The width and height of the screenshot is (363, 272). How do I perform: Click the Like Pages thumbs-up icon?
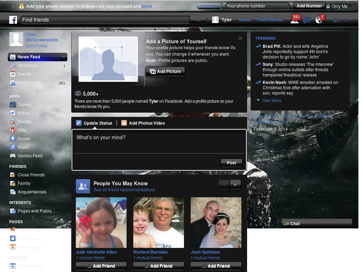13,238
